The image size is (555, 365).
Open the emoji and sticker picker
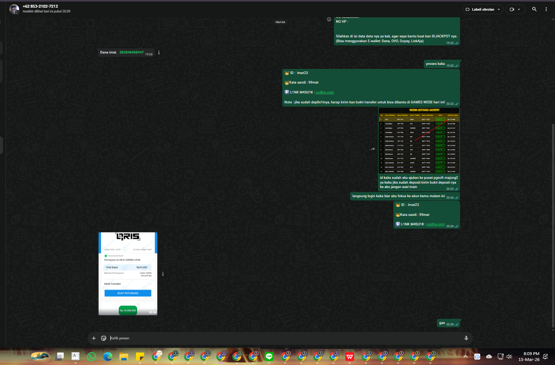[x=104, y=338]
